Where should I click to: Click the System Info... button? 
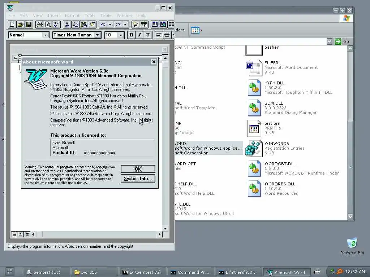(138, 179)
